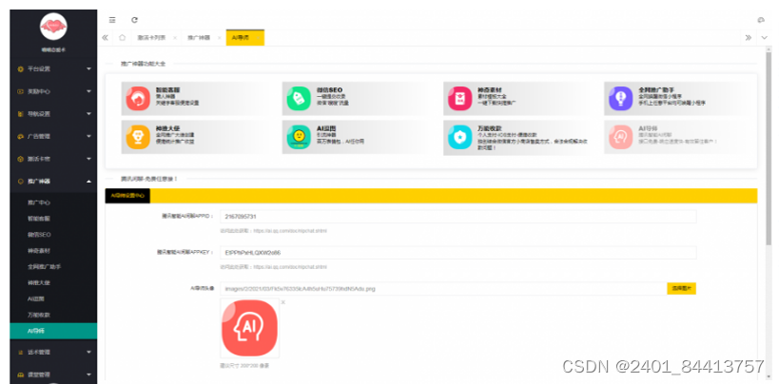Switch to the 激活卡列表 tab

151,38
